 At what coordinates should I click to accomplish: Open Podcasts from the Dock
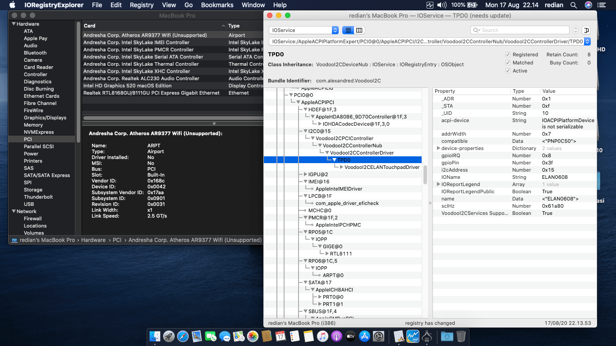pos(336,336)
